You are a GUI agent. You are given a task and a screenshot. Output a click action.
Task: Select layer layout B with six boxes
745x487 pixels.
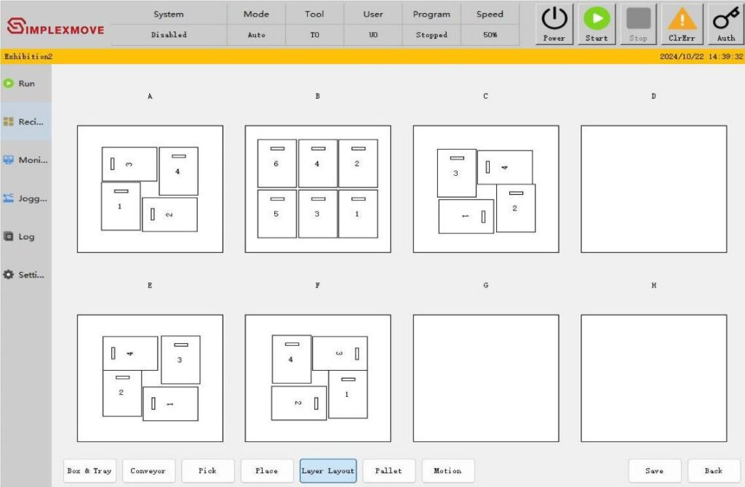coord(318,189)
